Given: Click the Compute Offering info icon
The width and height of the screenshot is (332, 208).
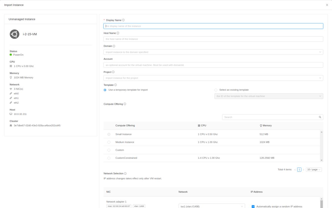Looking at the screenshot, I should click(x=125, y=104).
